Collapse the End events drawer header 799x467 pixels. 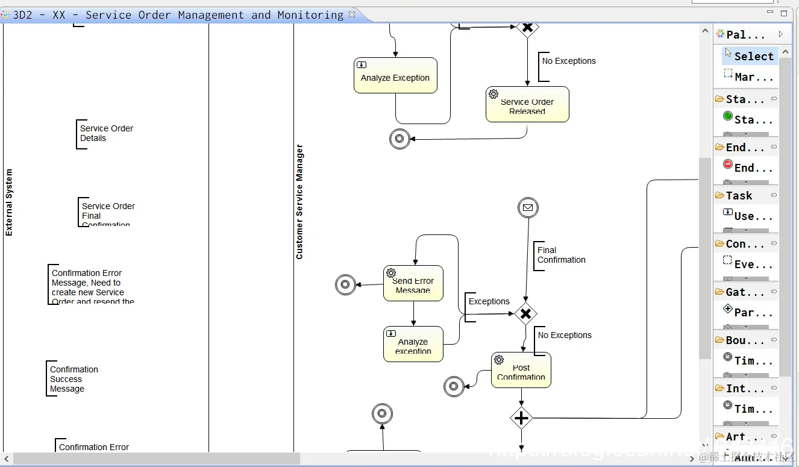746,147
